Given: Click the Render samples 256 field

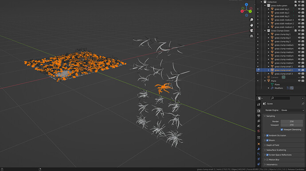Looking at the screenshot, I should point(292,121).
